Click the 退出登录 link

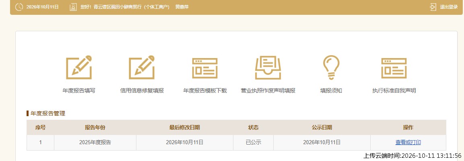coord(449,7)
